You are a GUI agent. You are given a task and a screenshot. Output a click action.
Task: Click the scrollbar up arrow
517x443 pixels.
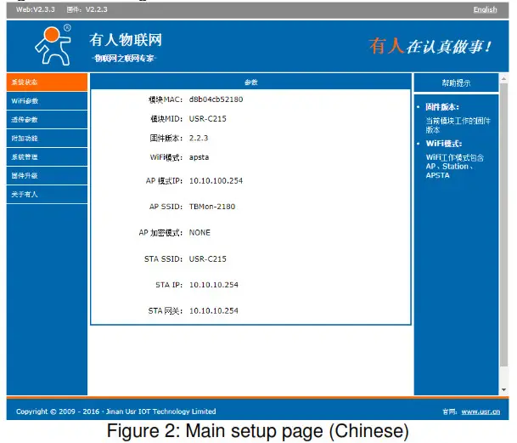point(503,78)
